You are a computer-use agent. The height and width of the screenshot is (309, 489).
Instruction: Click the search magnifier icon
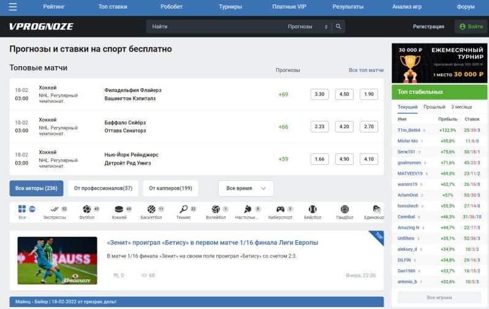pyautogui.click(x=338, y=26)
